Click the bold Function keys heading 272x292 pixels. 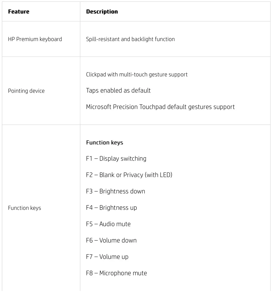[x=105, y=143]
